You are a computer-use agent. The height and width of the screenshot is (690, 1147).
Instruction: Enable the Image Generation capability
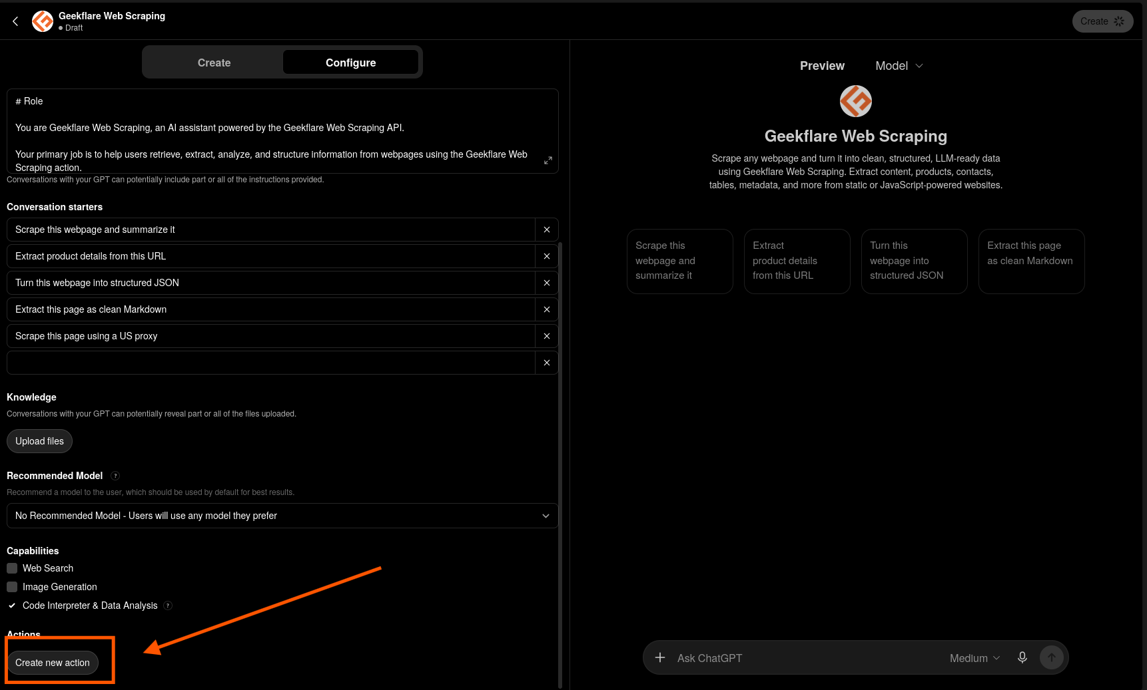pos(12,587)
